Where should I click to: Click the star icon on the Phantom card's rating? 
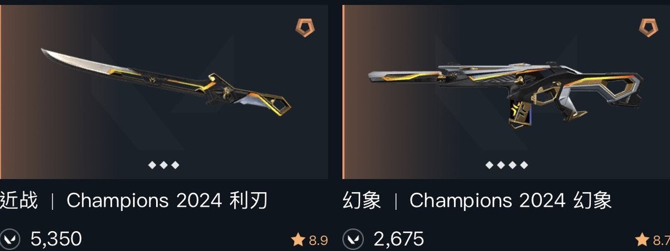click(641, 240)
